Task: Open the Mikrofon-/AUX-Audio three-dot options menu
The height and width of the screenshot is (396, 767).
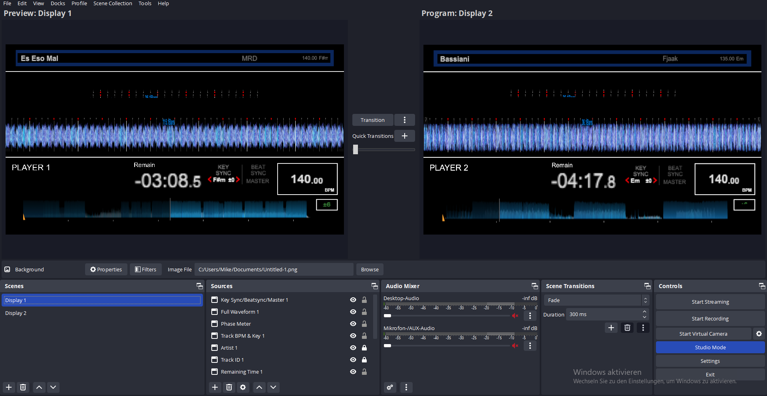Action: tap(530, 346)
